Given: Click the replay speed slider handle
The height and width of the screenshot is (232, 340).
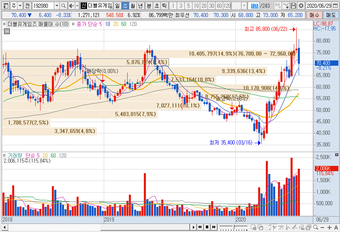Looking at the screenshot, I should click(x=234, y=227).
